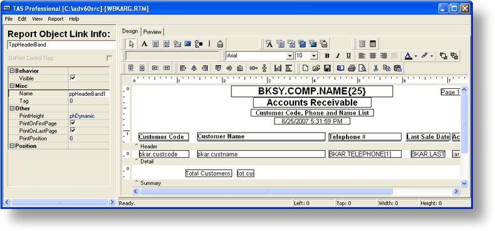Viewport: 495px width, 231px height.
Task: Click the TppHeaderBand object name field
Action: tap(61, 45)
